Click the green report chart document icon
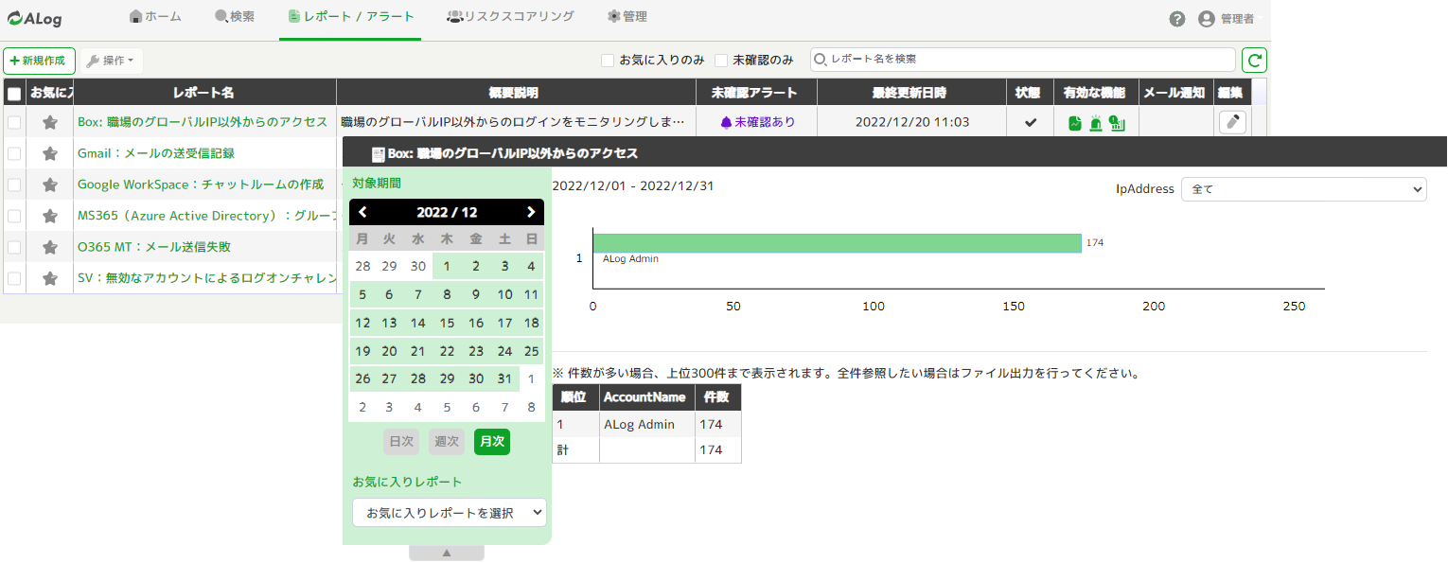This screenshot has height=563, width=1448. pos(1075,123)
